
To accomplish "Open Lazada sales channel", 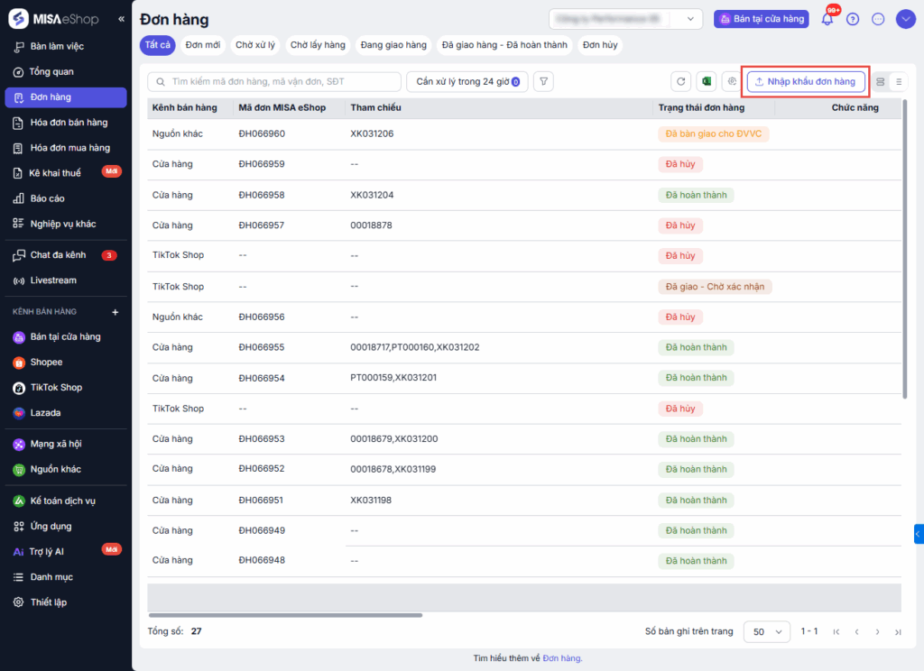I will pyautogui.click(x=45, y=413).
